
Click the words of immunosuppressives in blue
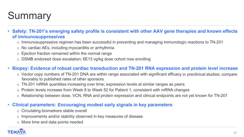pyautogui.click(x=38, y=37)
